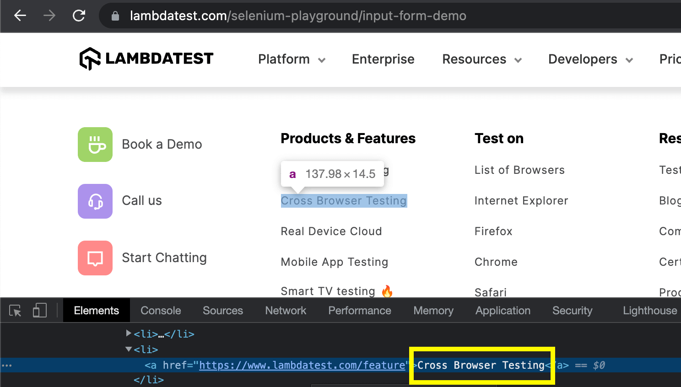Image resolution: width=681 pixels, height=387 pixels.
Task: Click the address bar URL field
Action: pos(297,16)
